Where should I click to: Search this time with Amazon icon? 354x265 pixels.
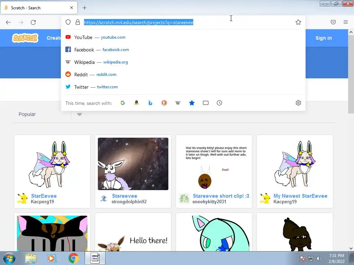pyautogui.click(x=136, y=103)
